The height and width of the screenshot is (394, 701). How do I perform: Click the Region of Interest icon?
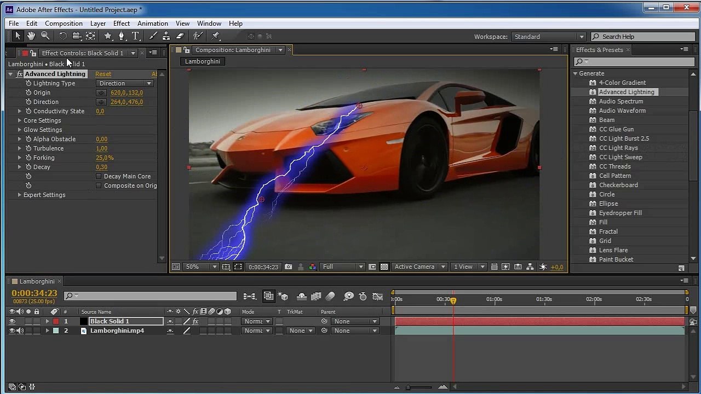[x=372, y=267]
